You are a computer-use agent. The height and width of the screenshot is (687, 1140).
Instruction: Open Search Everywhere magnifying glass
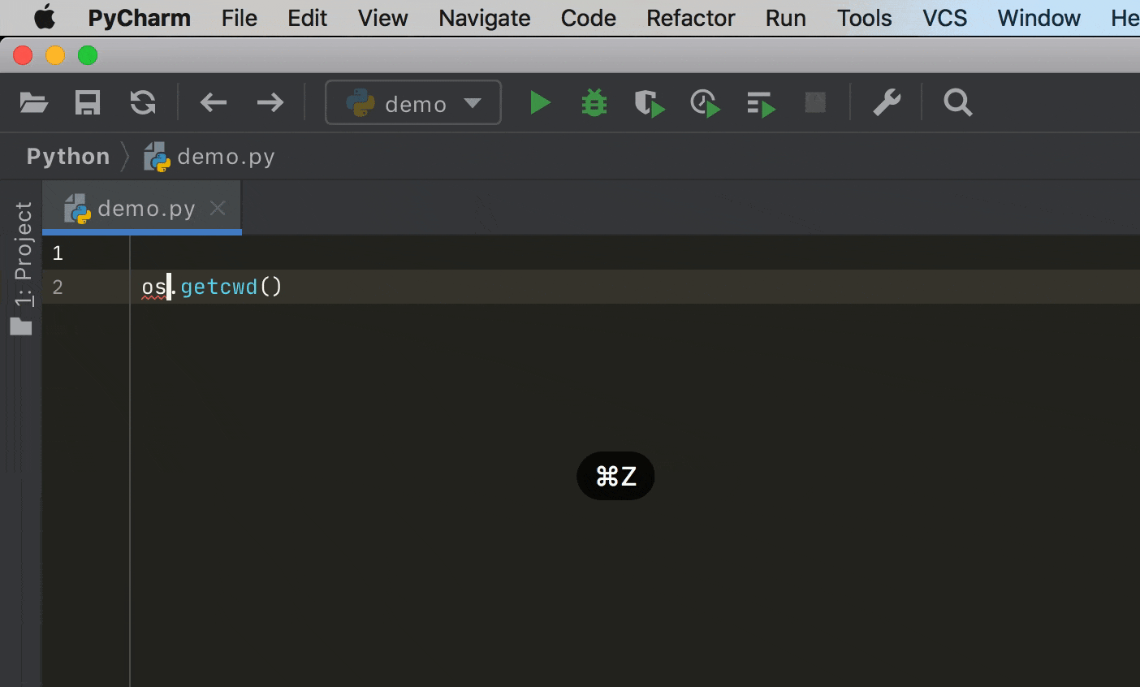pos(957,103)
